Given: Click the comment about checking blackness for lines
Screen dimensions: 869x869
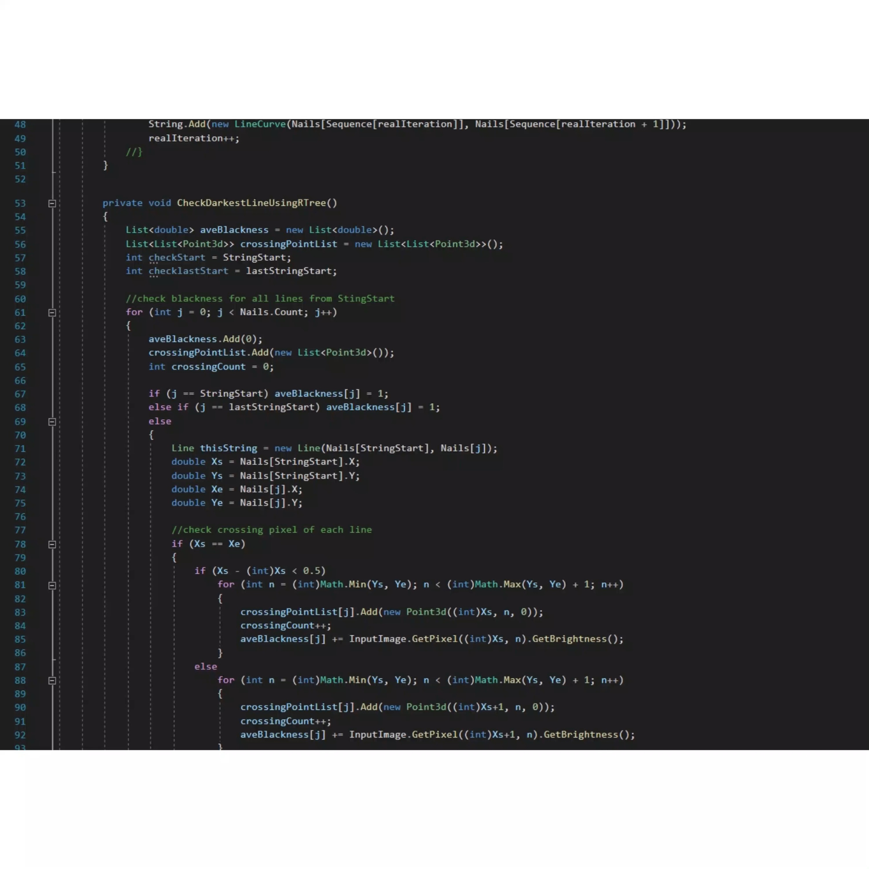Looking at the screenshot, I should click(260, 299).
